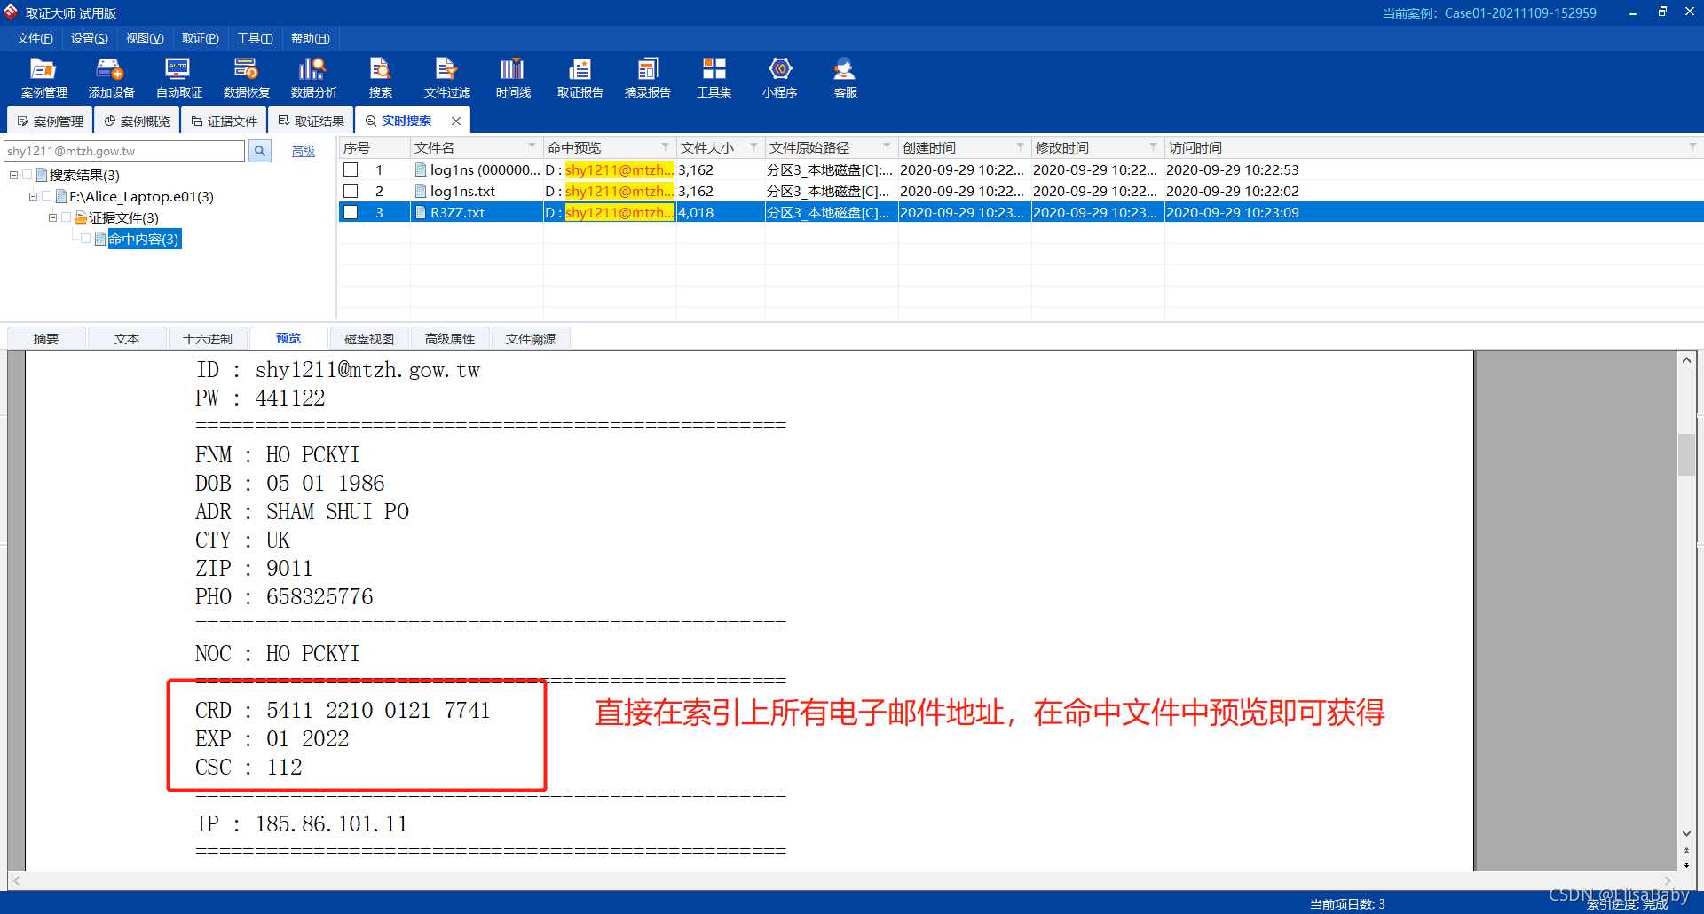The height and width of the screenshot is (914, 1704).
Task: Click the 取证大师 app logo in title bar
Action: click(11, 12)
